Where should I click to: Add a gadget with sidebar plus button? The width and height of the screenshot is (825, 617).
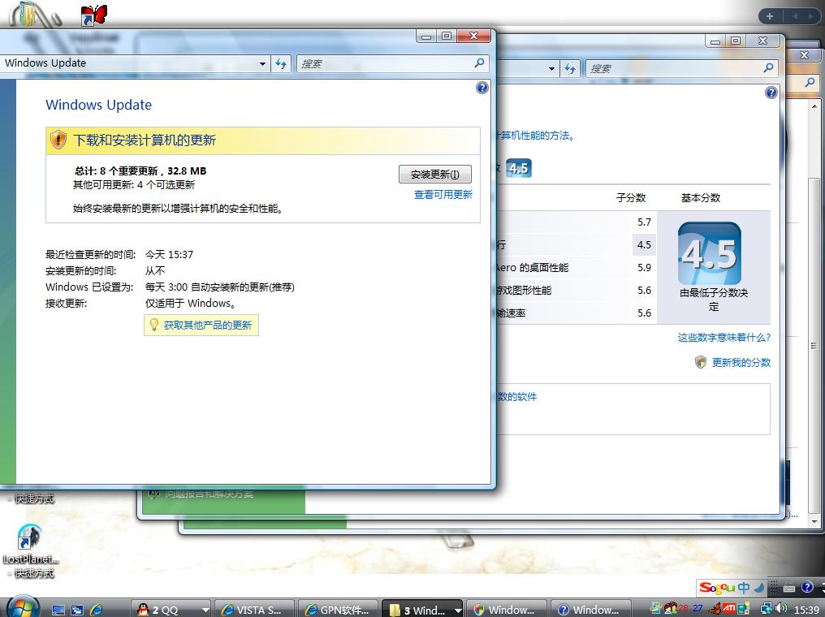click(769, 16)
